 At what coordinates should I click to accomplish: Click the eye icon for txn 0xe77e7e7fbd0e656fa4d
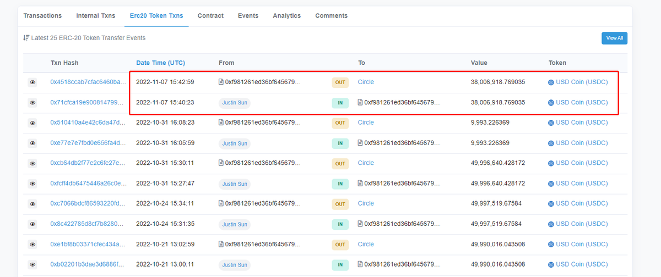pos(32,143)
